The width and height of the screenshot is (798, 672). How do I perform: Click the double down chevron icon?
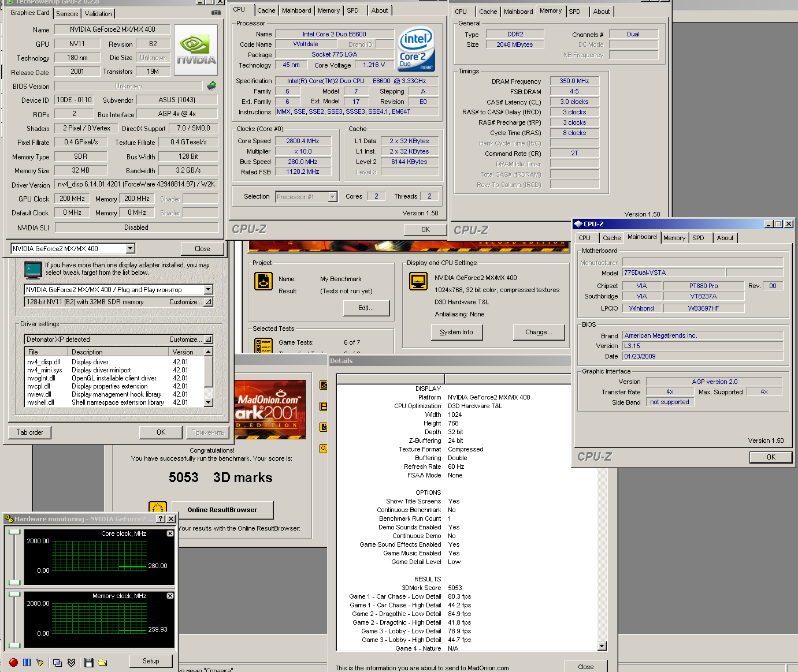(x=71, y=662)
